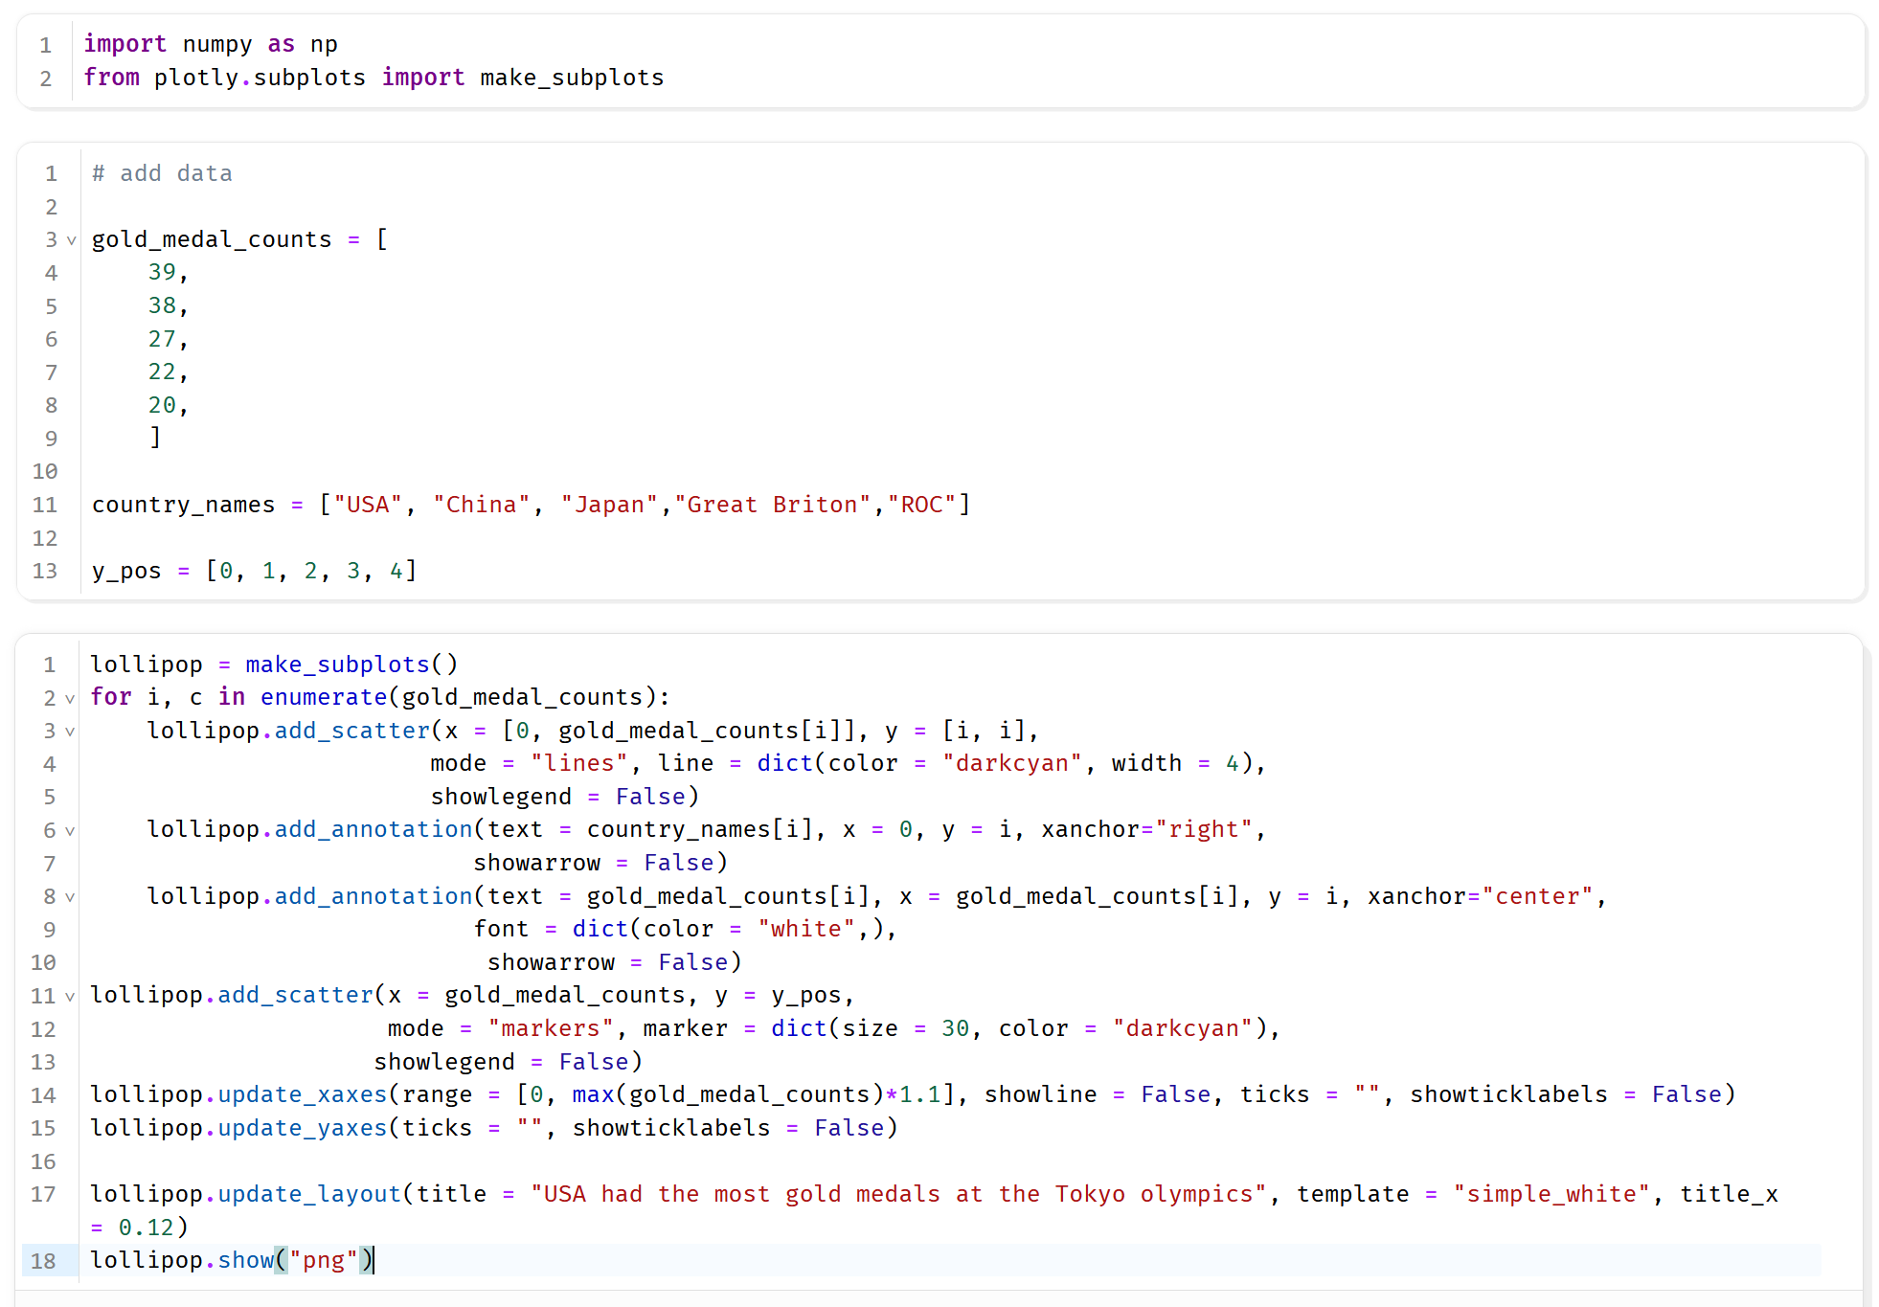Click the update_yaxes method name
1879x1307 pixels.
click(x=303, y=1128)
